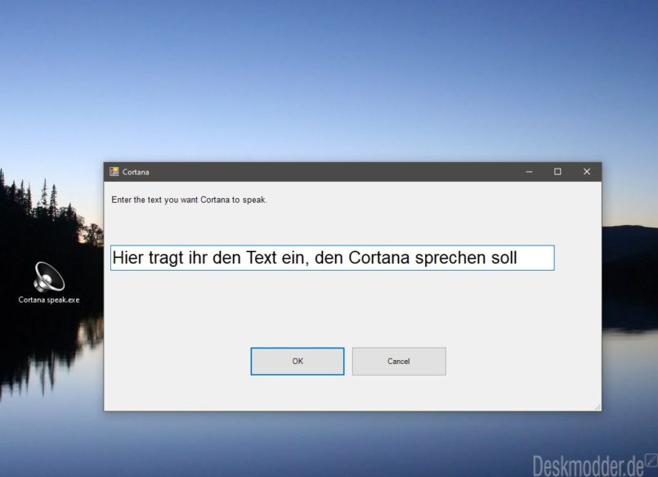
Task: Click the word "Hier" in text box
Action: pyautogui.click(x=128, y=258)
